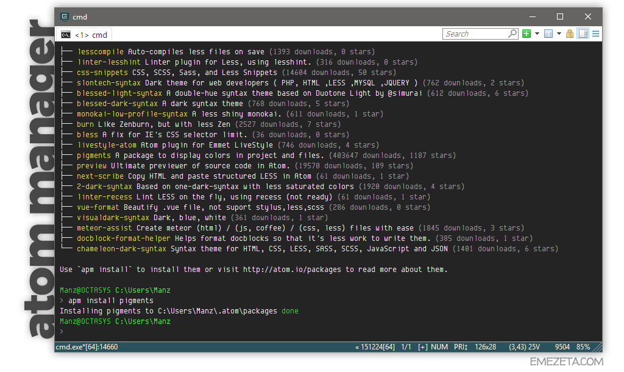The height and width of the screenshot is (372, 624).
Task: Click the bless package name
Action: (87, 135)
